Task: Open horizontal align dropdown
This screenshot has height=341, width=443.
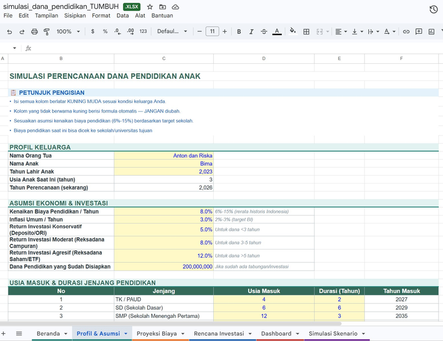Action: 341,32
